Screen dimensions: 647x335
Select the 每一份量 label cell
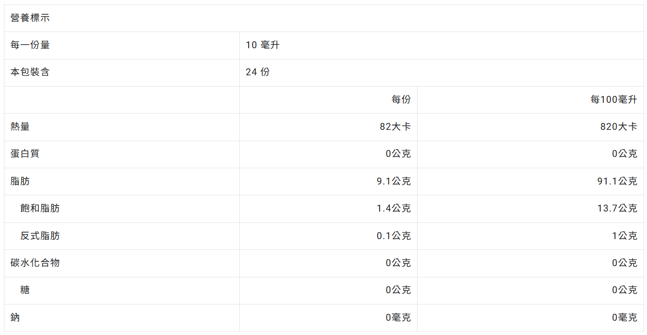[30, 45]
